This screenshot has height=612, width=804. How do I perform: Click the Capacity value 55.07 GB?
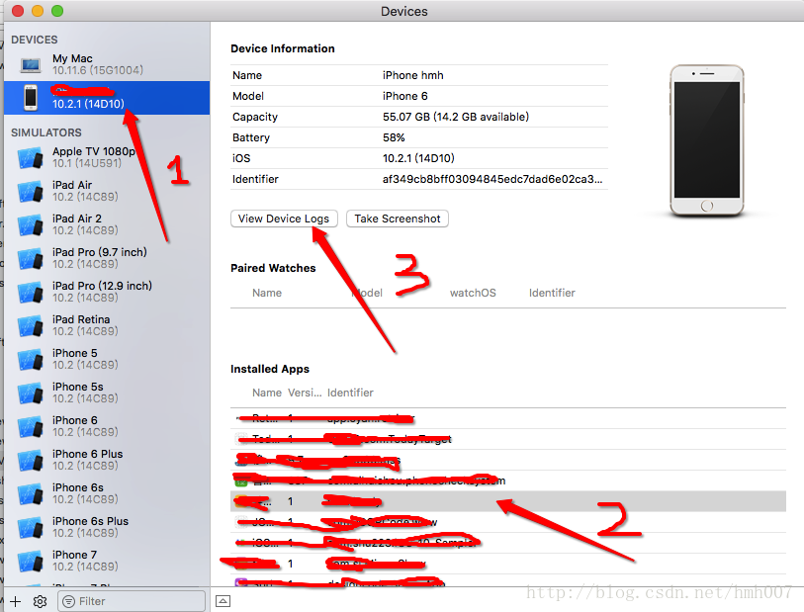[455, 117]
